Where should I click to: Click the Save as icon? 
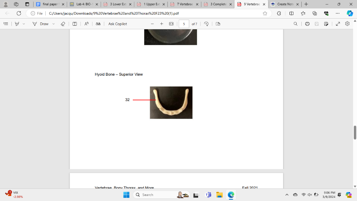coord(326,24)
